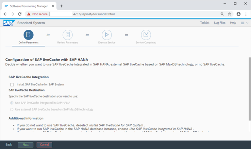The height and width of the screenshot is (149, 251).
Task: Open the Help menu item
Action: [x=233, y=23]
